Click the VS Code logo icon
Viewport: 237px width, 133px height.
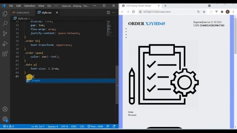[4, 6]
